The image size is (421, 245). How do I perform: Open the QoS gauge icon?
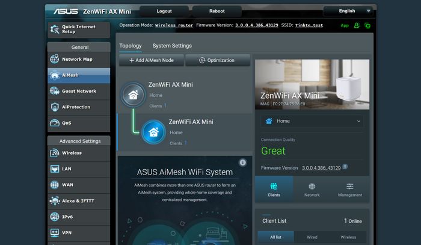pyautogui.click(x=55, y=123)
